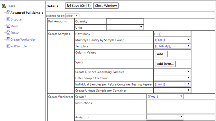
Task: Open Create Unique Sample per Container dropdown
Action: 172,90
